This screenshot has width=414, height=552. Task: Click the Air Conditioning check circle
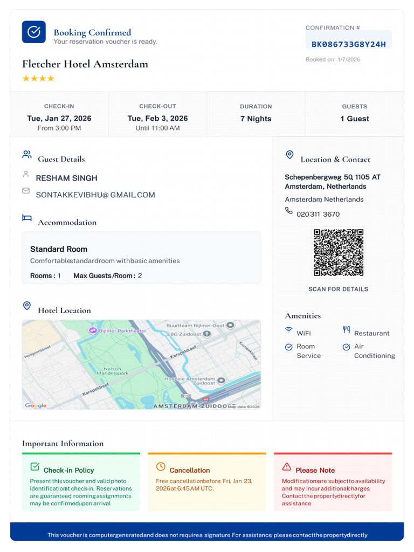[347, 347]
